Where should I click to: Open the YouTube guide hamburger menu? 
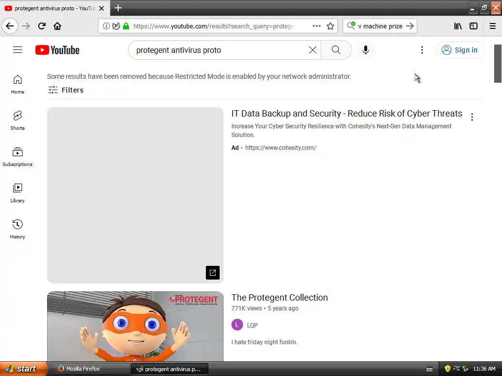click(18, 50)
